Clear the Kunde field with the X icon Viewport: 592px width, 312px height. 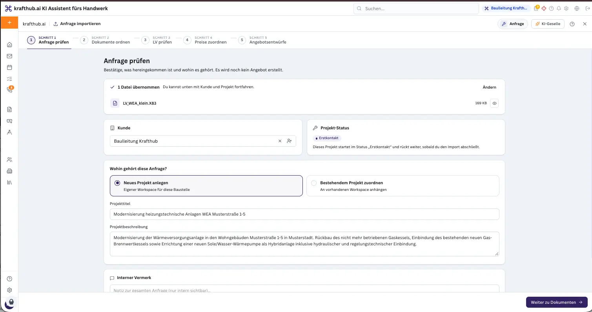(280, 141)
